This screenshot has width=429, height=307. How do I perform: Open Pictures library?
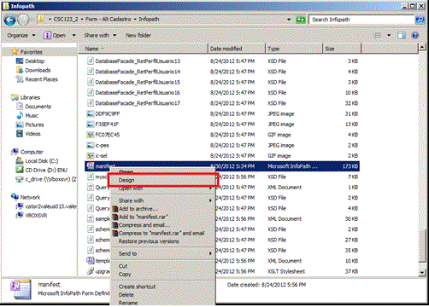point(30,125)
